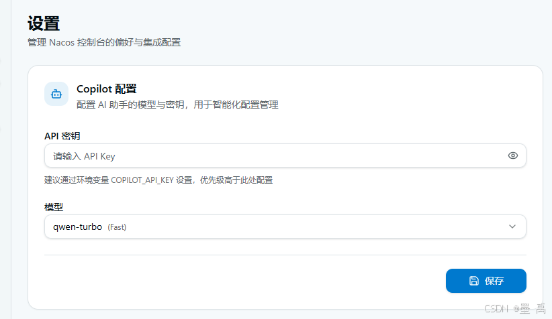This screenshot has height=319, width=552.
Task: Expand the model dropdown chevron arrow
Action: [512, 227]
